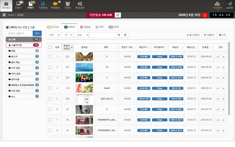Open the 단말기 devices icon
235x147 pixels.
(18, 6)
